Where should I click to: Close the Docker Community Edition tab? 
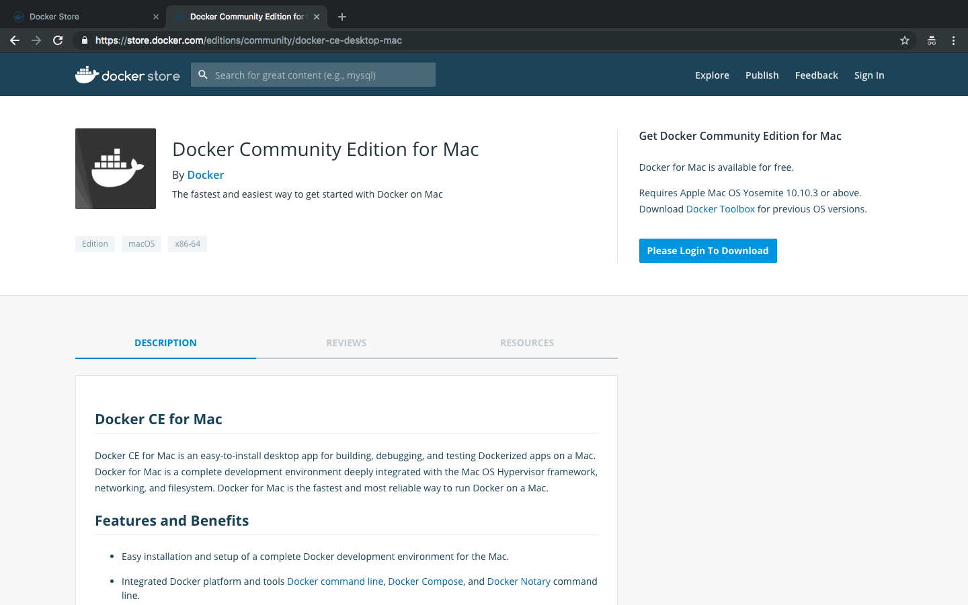click(x=317, y=17)
